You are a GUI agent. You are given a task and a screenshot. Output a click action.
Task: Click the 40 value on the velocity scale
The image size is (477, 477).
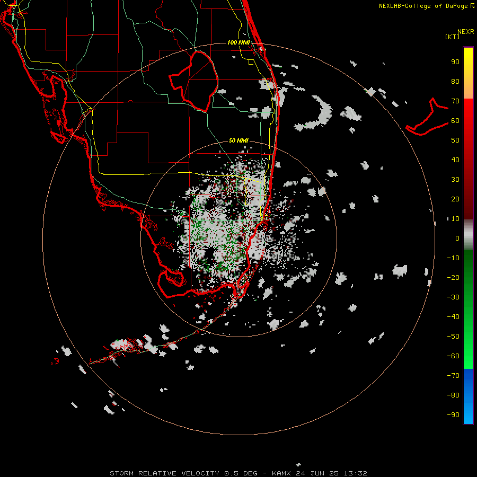click(x=455, y=160)
